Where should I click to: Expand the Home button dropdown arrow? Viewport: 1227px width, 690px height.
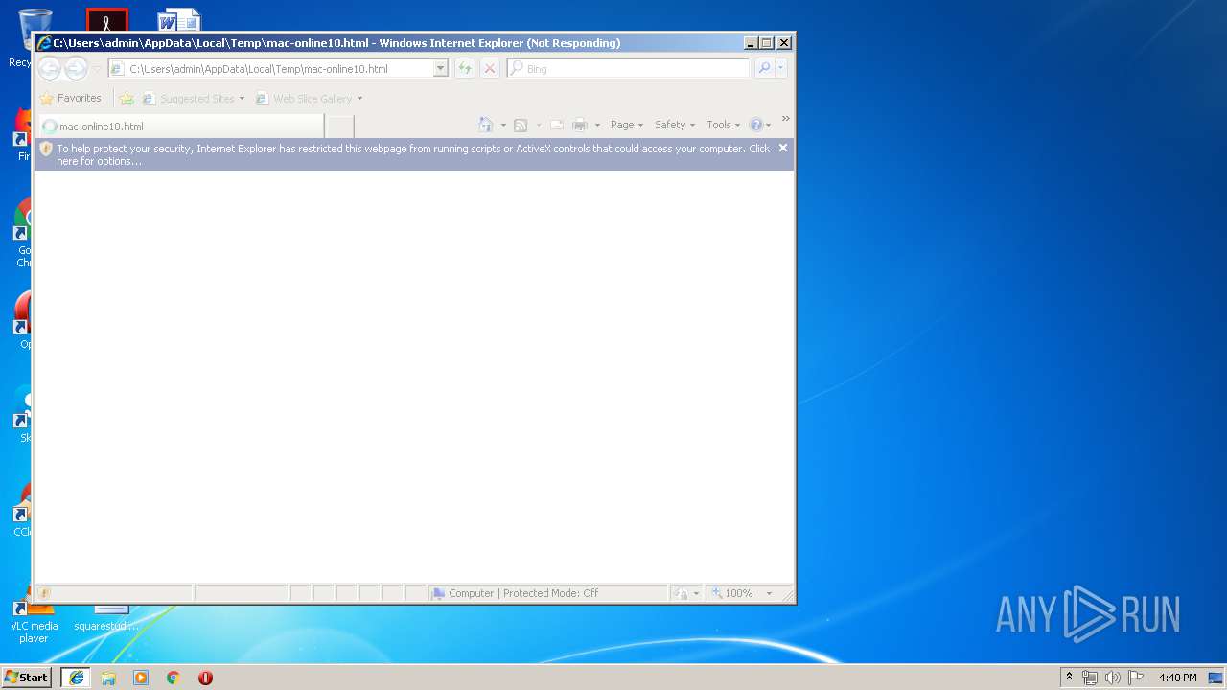tap(503, 126)
